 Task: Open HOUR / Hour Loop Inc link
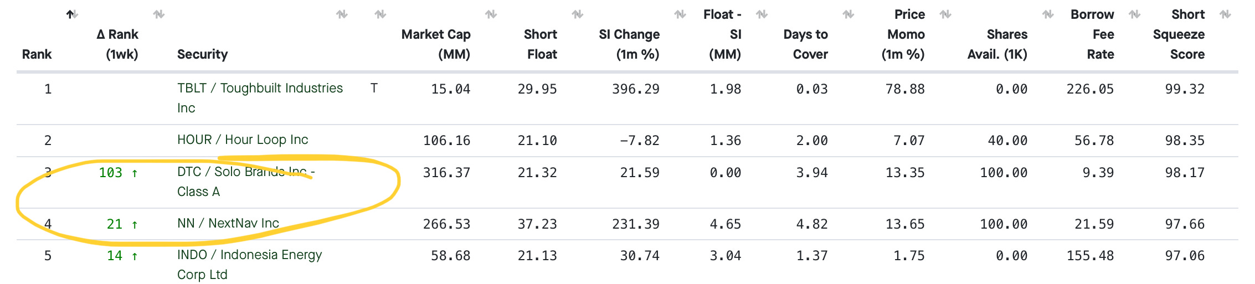[x=243, y=140]
